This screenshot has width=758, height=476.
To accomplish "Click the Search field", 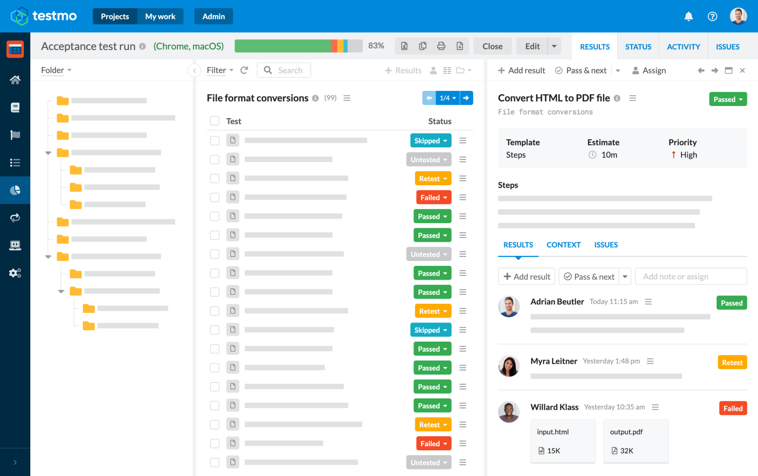I will click(284, 70).
